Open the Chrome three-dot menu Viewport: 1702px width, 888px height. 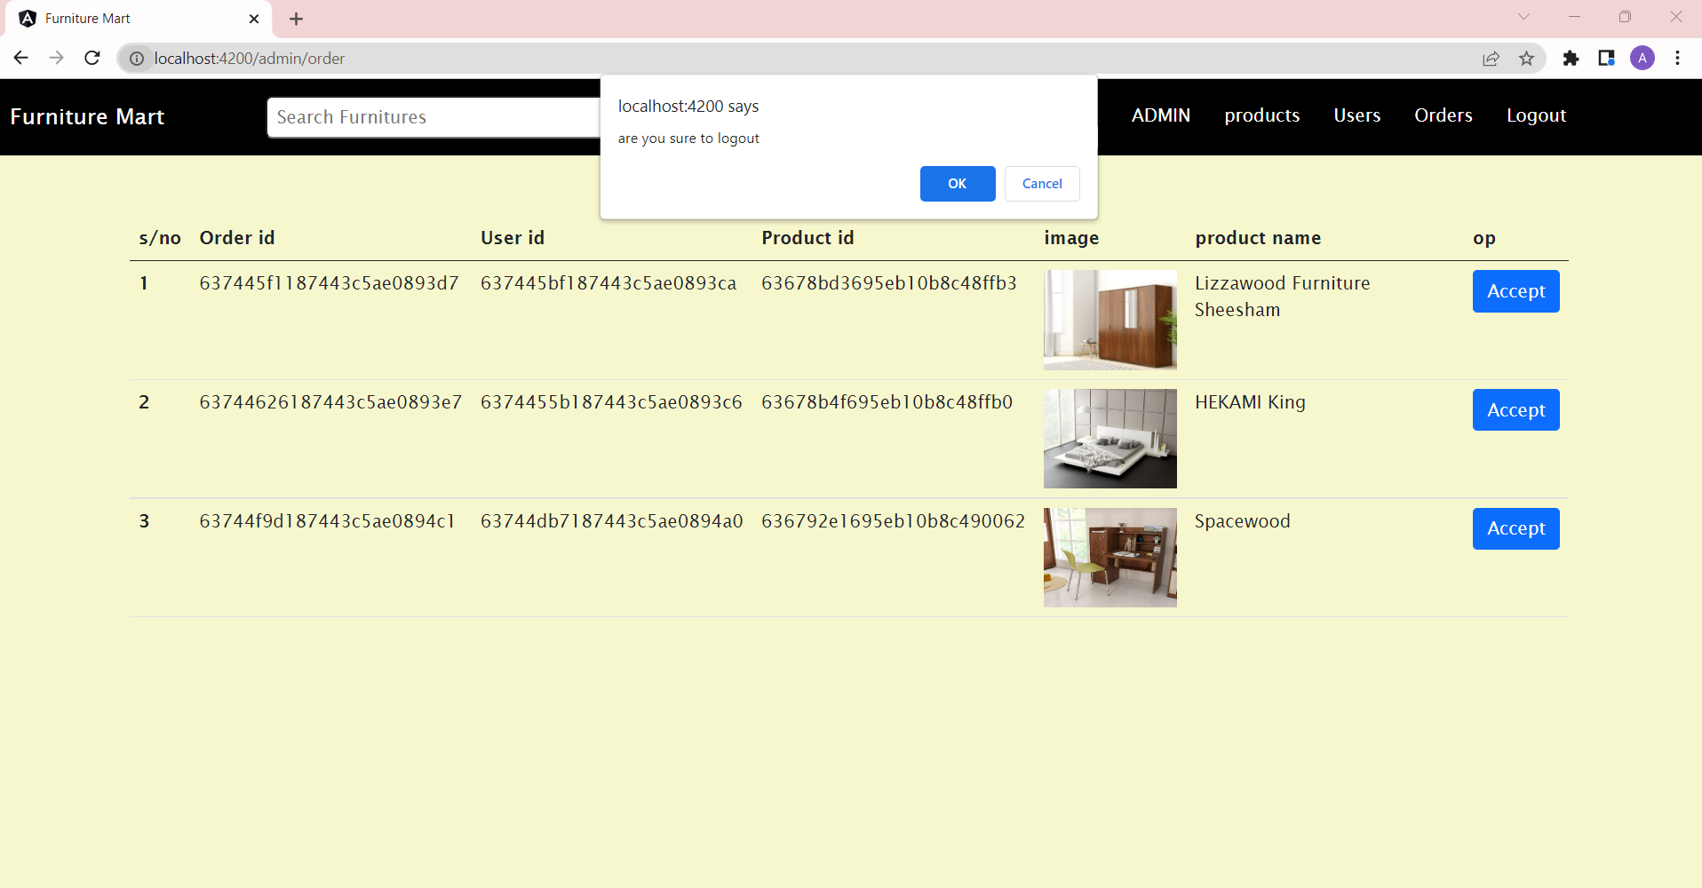click(1677, 59)
